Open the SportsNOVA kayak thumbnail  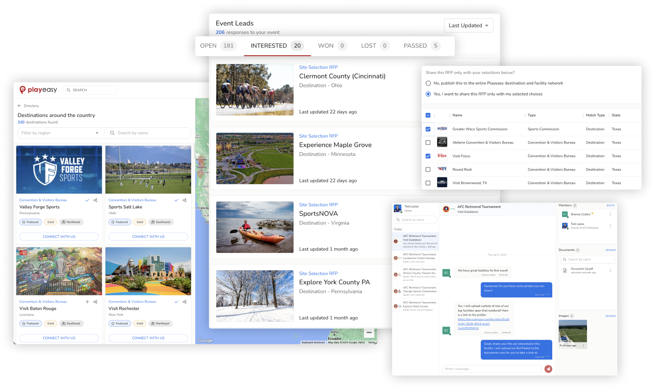[255, 227]
